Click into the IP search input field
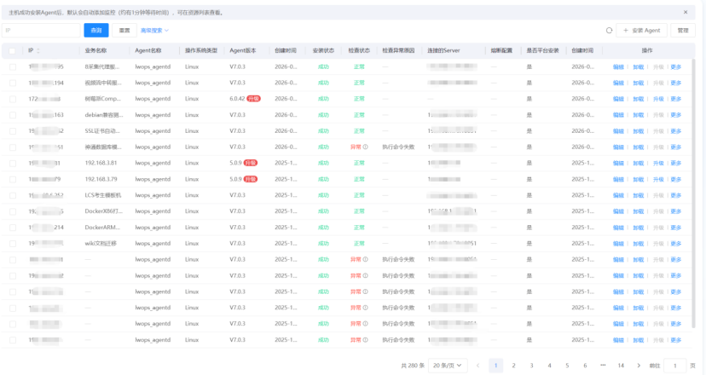Viewport: 706px width, 375px height. [x=42, y=30]
